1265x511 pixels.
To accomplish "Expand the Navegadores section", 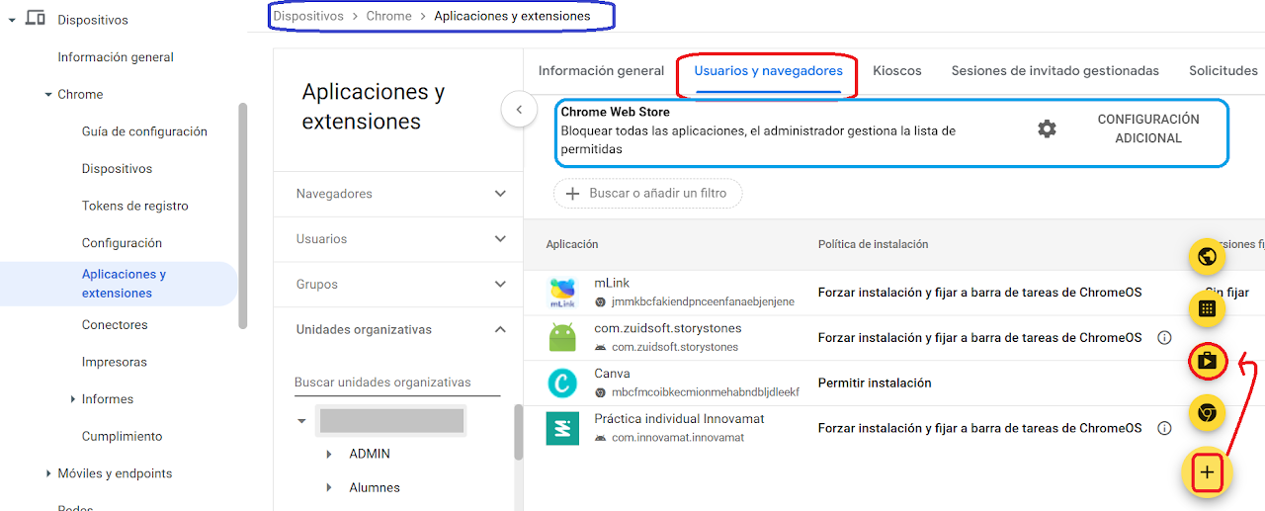I will click(500, 194).
